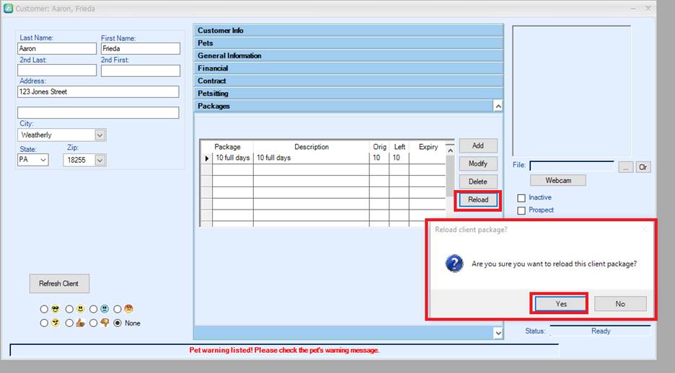
Task: Select the "10 full days" Package cell
Action: [x=232, y=158]
